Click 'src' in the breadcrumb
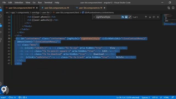 7,12
